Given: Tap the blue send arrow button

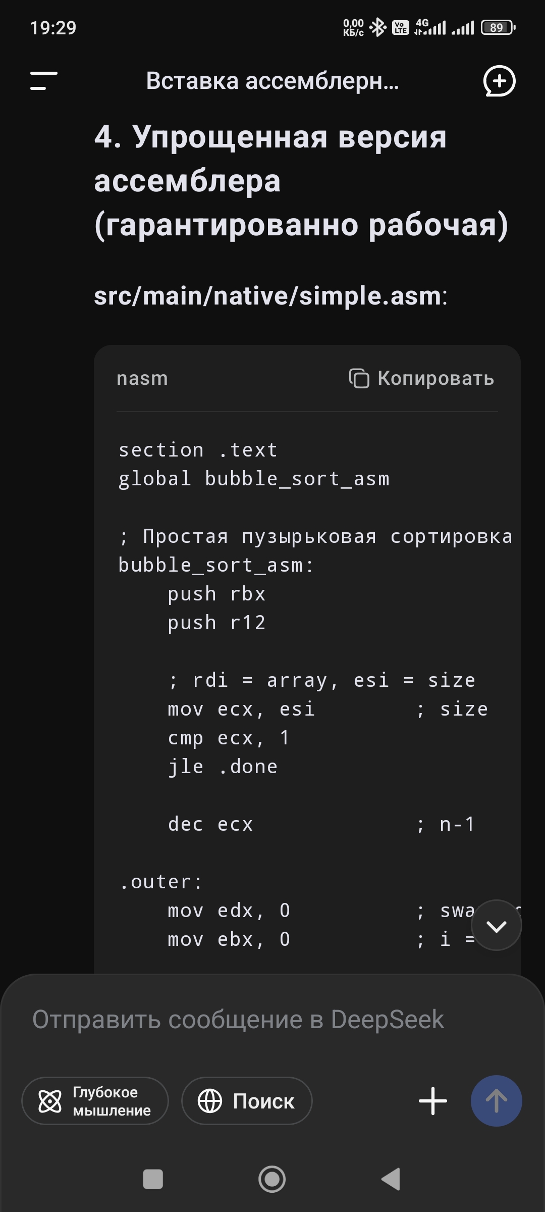Looking at the screenshot, I should 496,1100.
